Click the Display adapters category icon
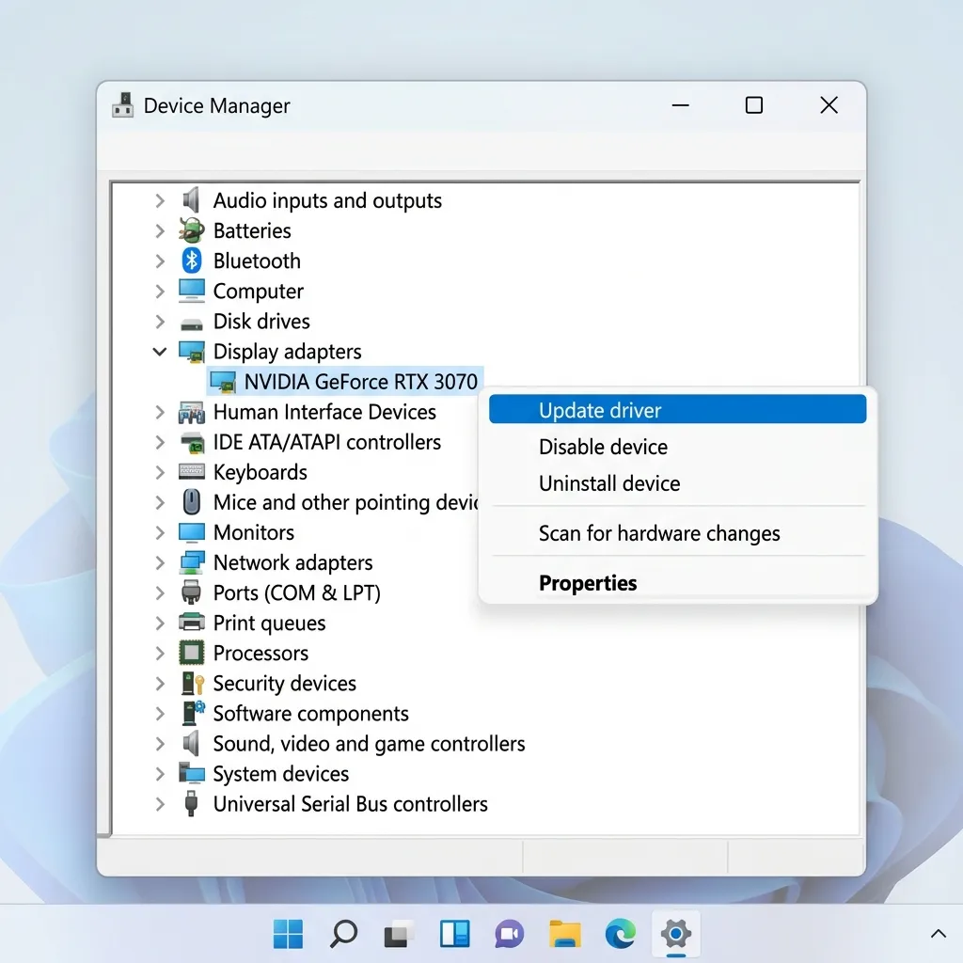This screenshot has height=963, width=963. pyautogui.click(x=192, y=352)
